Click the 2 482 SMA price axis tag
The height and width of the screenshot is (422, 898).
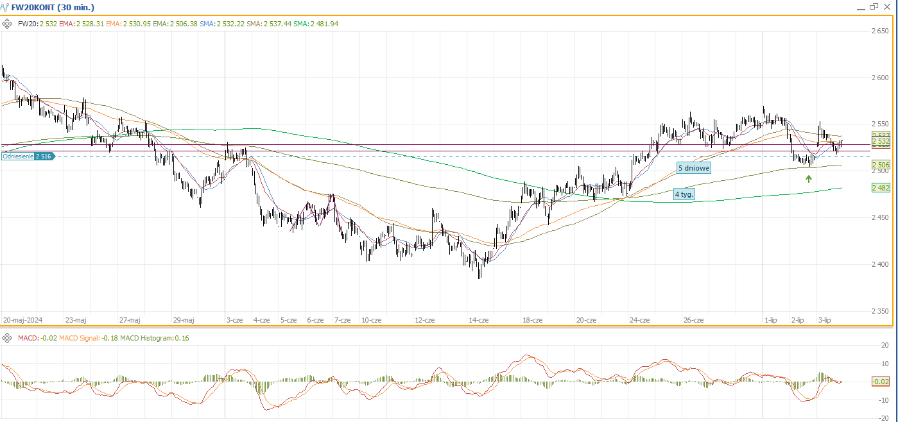tap(881, 187)
